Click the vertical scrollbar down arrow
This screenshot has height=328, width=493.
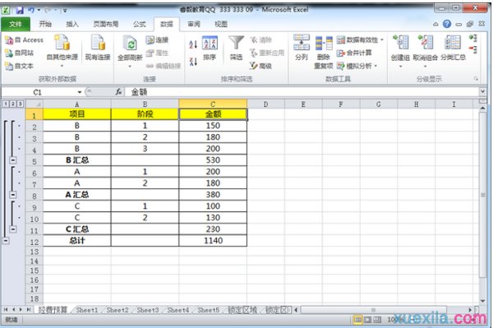pos(482,301)
